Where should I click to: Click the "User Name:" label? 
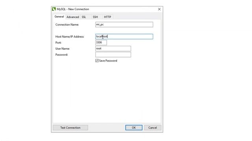point(63,49)
